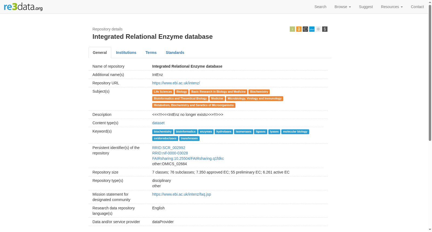Click the repository size value text
432x232 pixels.
pyautogui.click(x=221, y=172)
